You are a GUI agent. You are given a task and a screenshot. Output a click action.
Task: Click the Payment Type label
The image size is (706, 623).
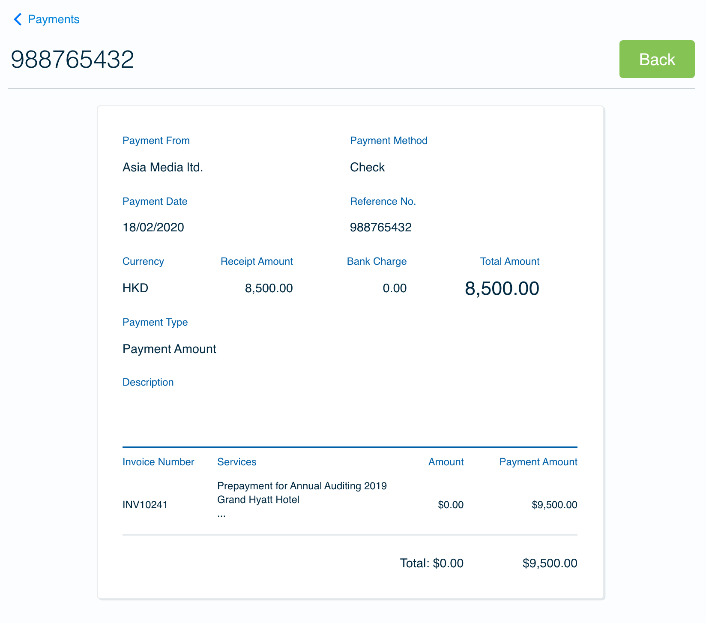tap(155, 322)
